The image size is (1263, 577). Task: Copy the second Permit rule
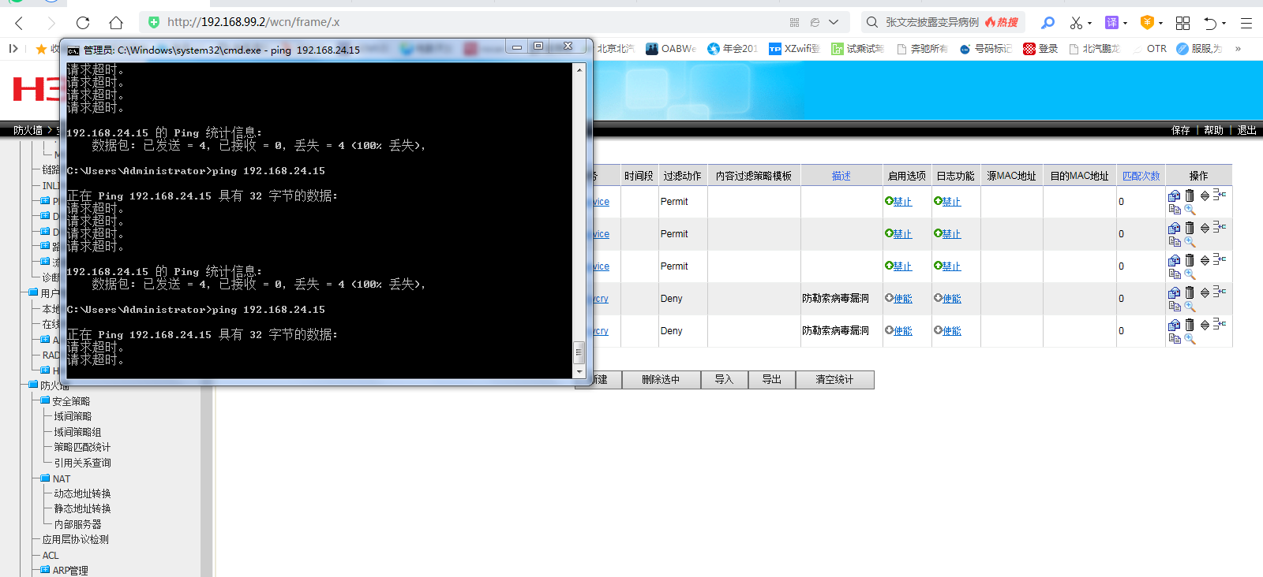[1175, 242]
